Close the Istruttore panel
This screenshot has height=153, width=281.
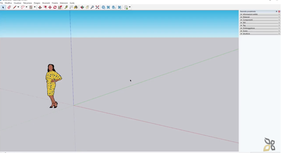(279, 34)
